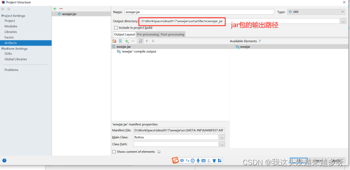Navigate back with left arrow
Image resolution: width=350 pixels, height=170 pixels.
point(3,9)
